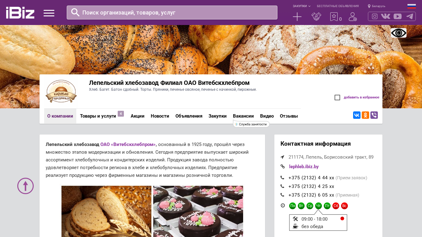Share company page via Viber
Screen dimensions: 422x237
(374, 115)
